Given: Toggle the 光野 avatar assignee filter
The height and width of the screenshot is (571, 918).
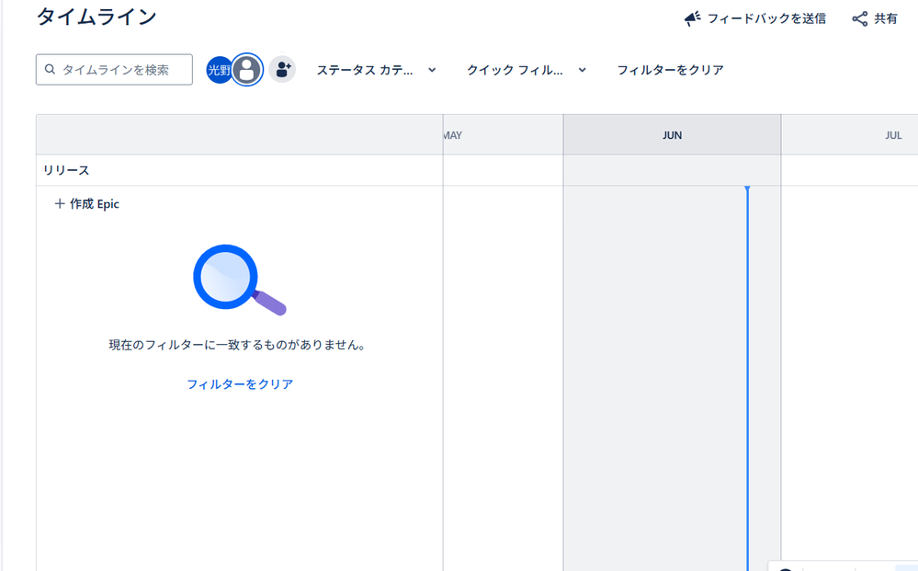Looking at the screenshot, I should pos(219,69).
